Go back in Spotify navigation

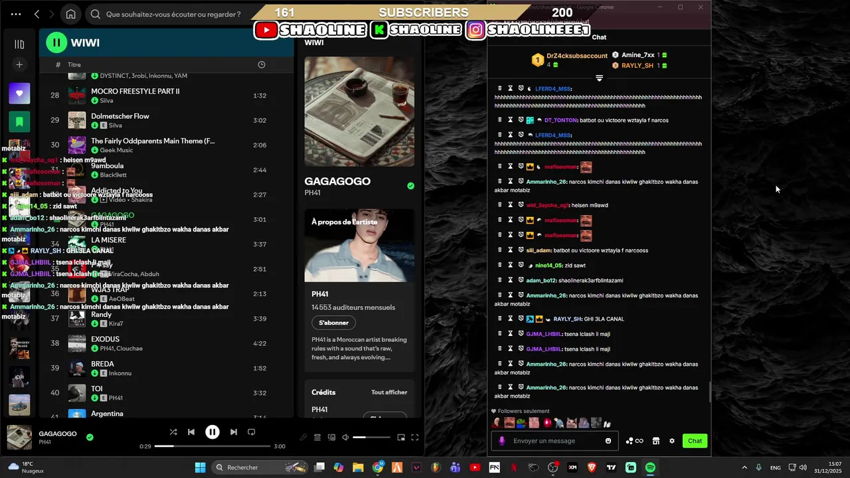(x=37, y=14)
